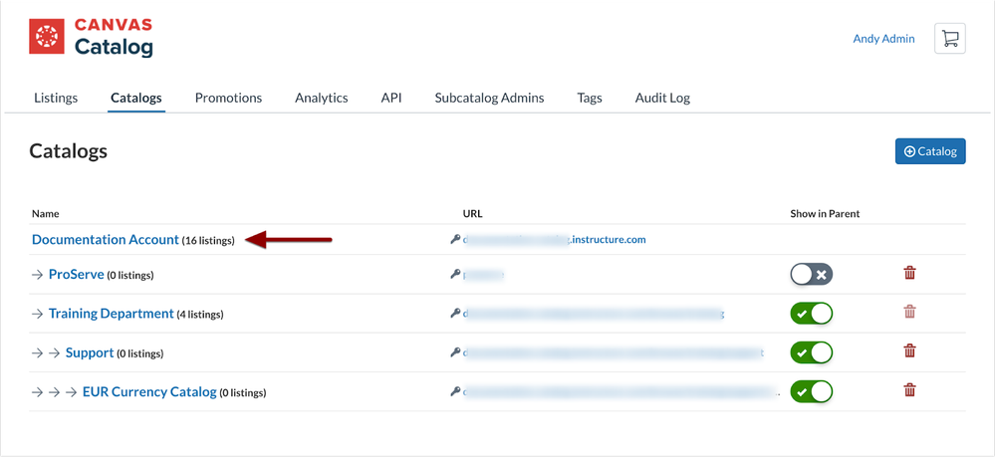Screen dimensions: 995x457
Task: Open the EUR Currency Catalog URL link
Action: pos(622,391)
